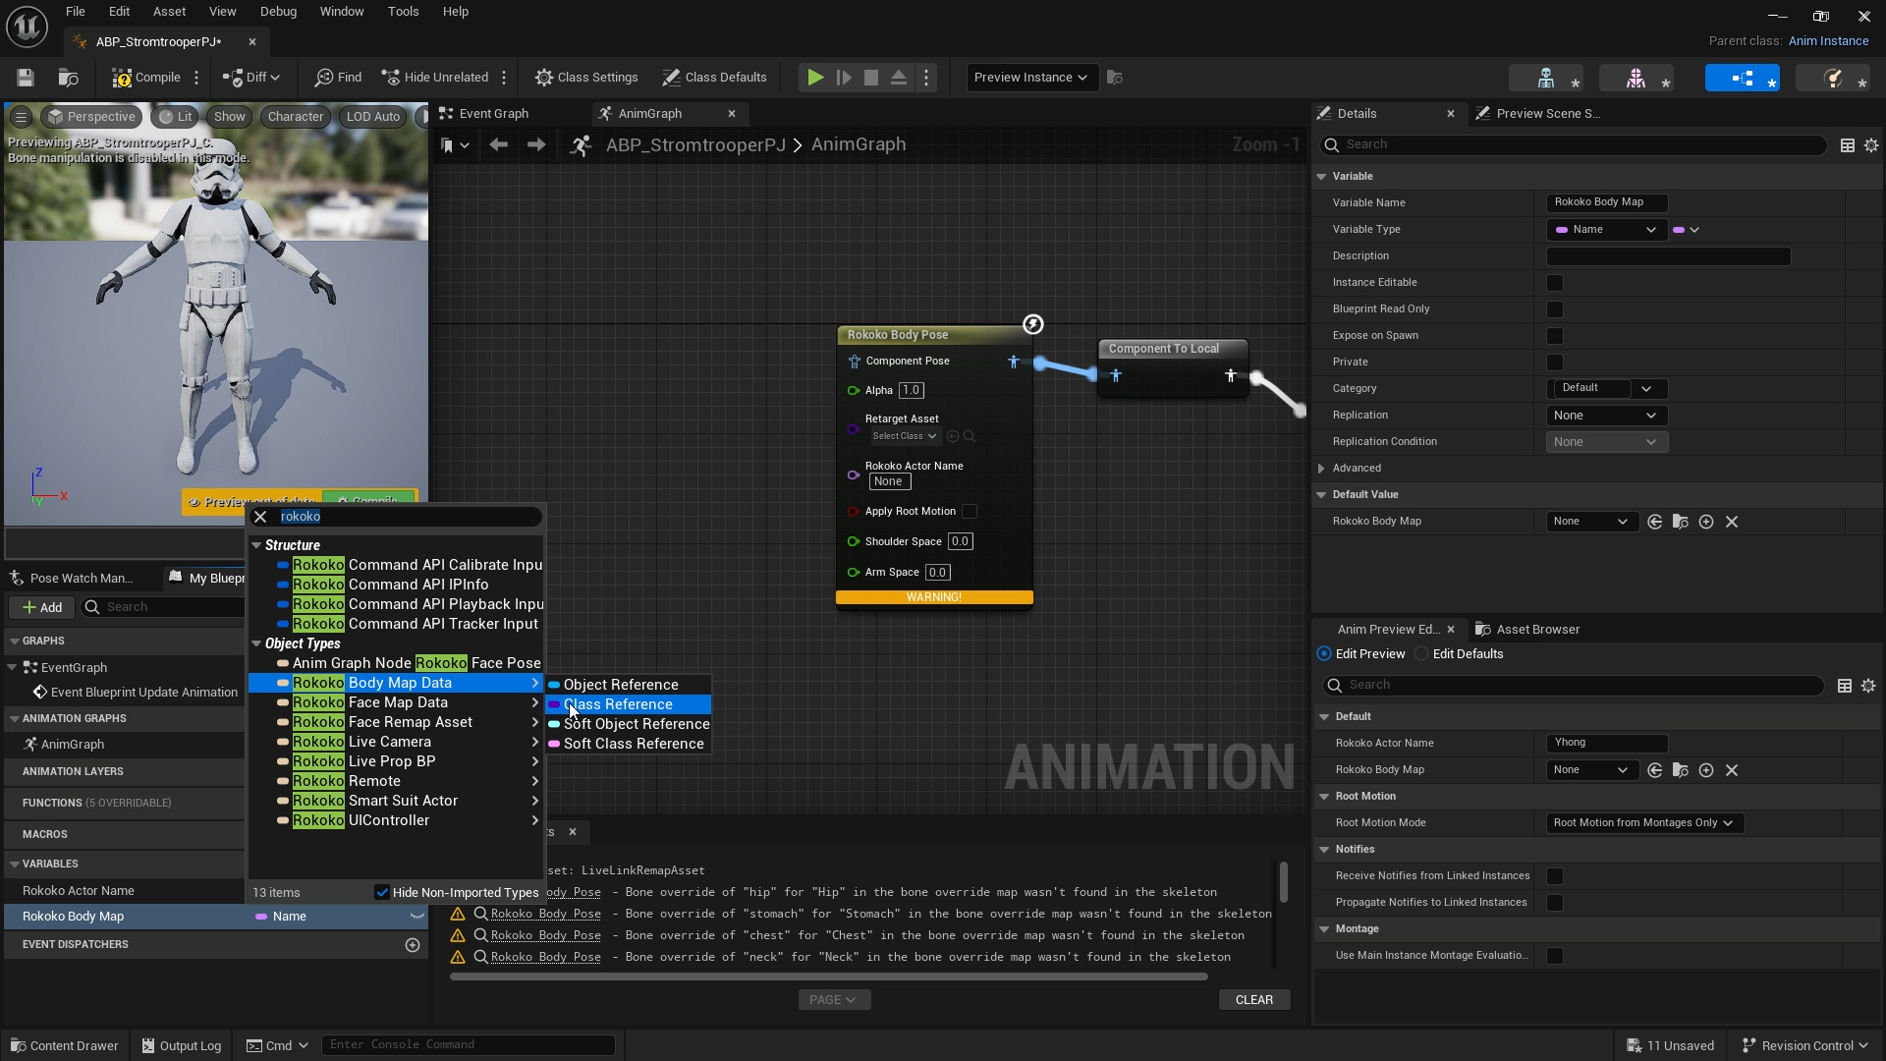Open Class Settings
1886x1061 pixels.
coord(586,78)
